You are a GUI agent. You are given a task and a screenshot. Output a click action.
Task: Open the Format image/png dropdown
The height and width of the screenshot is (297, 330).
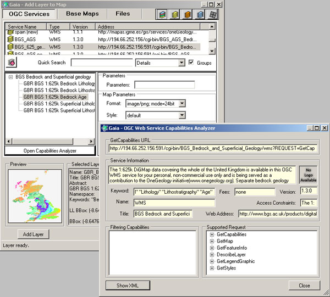(182, 103)
